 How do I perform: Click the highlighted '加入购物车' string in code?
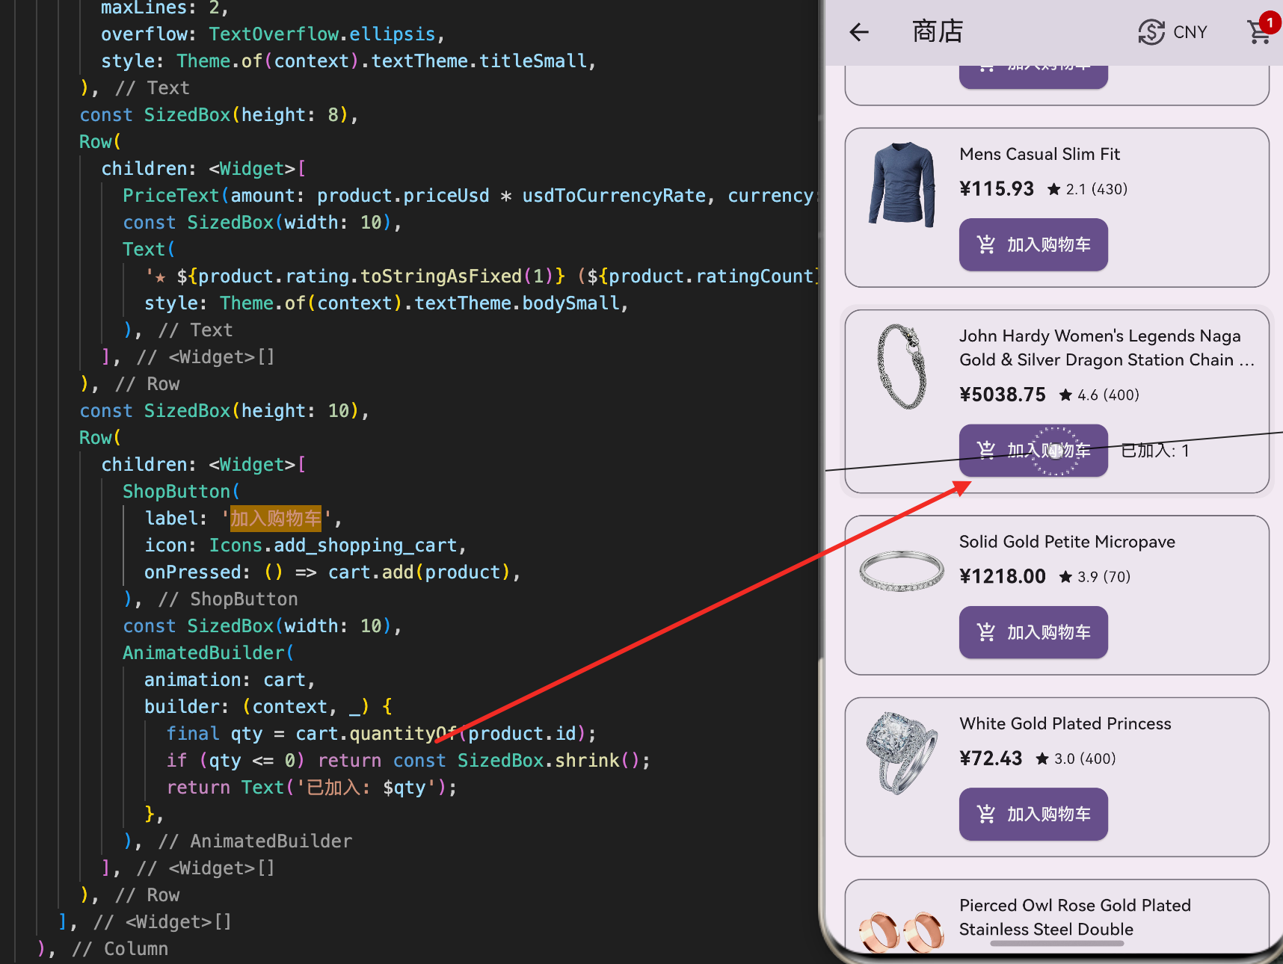click(x=275, y=519)
